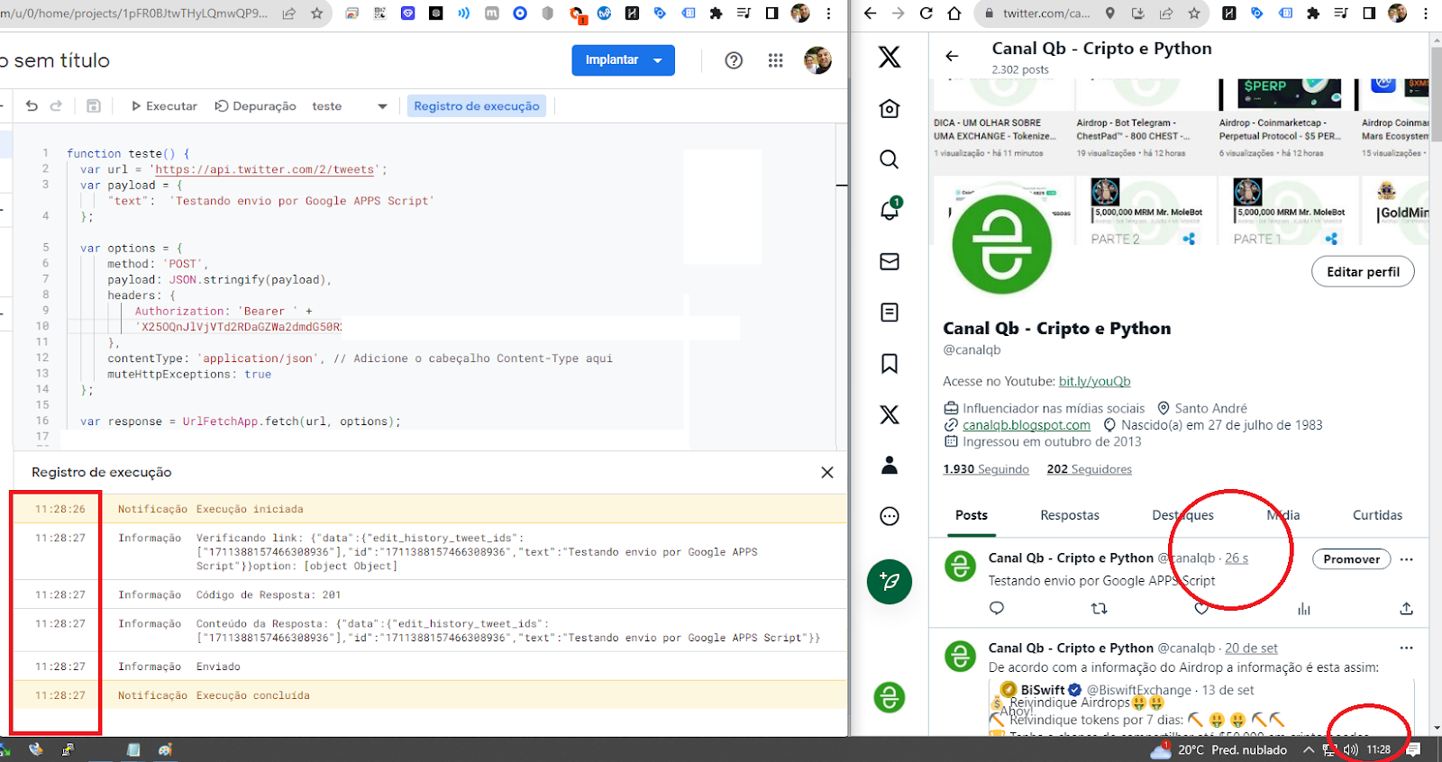Screen dimensions: 1442x762
Task: Click the Twitter X logo home icon
Action: click(890, 57)
